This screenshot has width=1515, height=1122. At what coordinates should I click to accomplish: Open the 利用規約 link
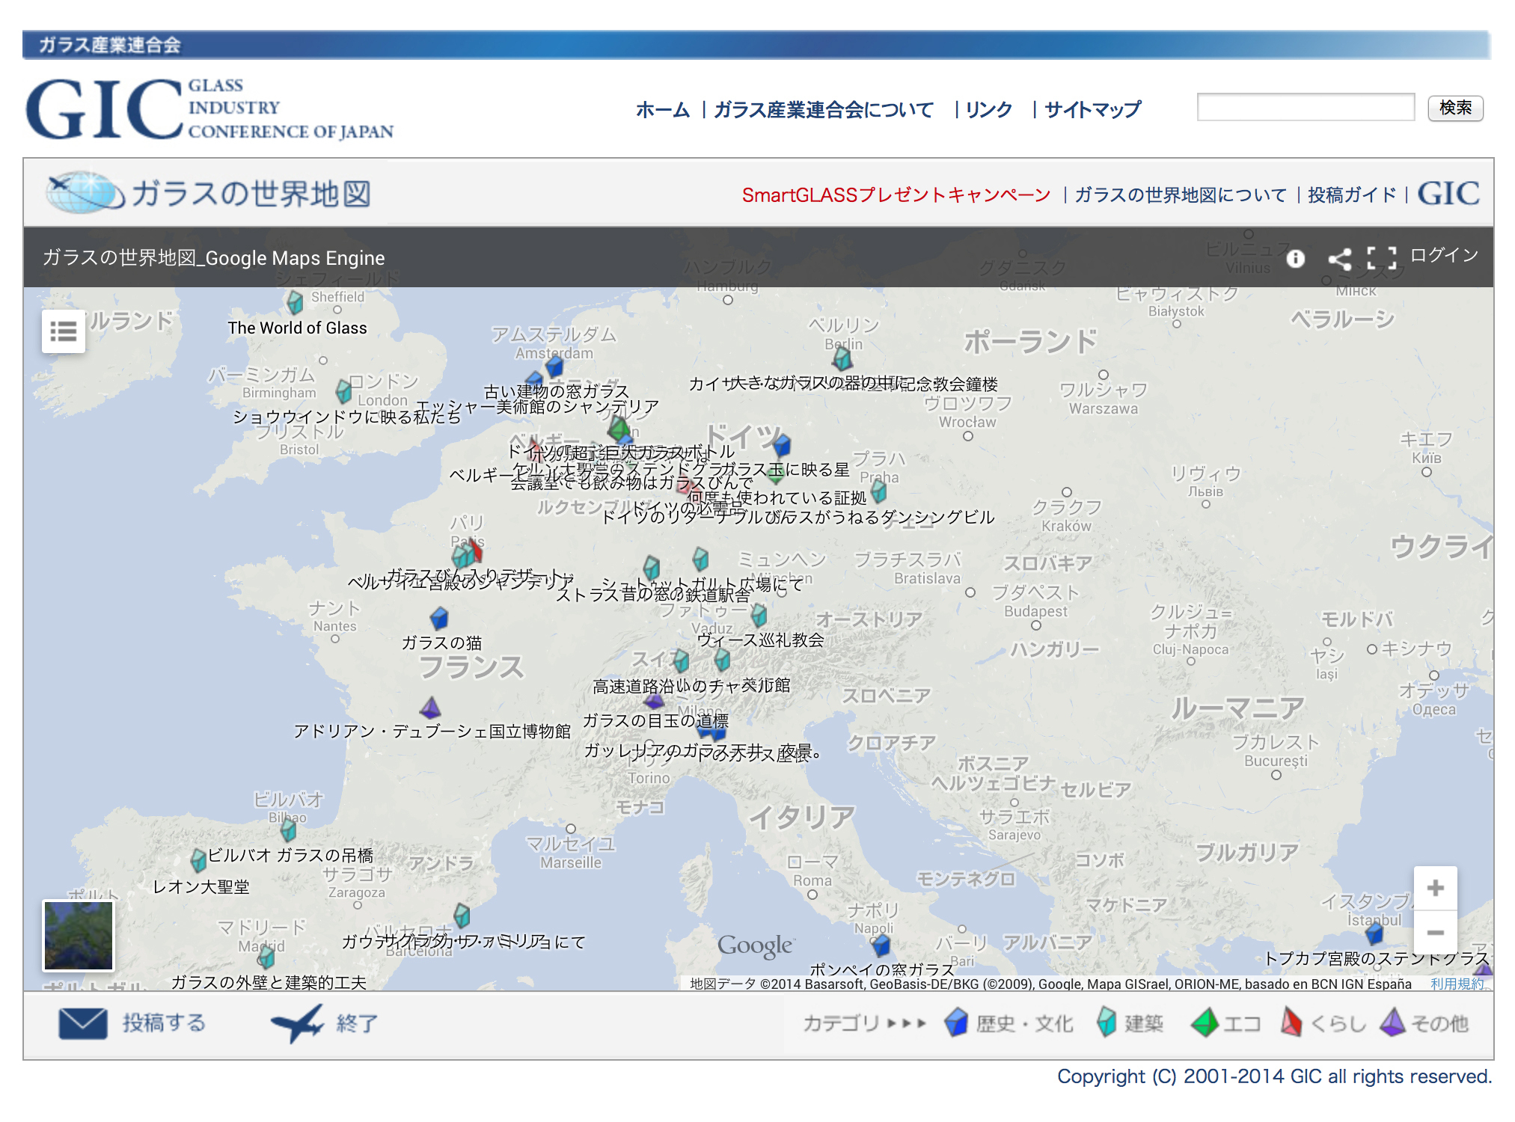point(1457,984)
